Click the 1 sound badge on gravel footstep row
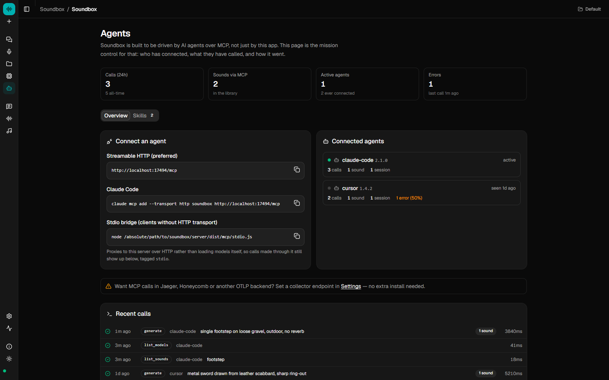The image size is (609, 380). (x=486, y=331)
